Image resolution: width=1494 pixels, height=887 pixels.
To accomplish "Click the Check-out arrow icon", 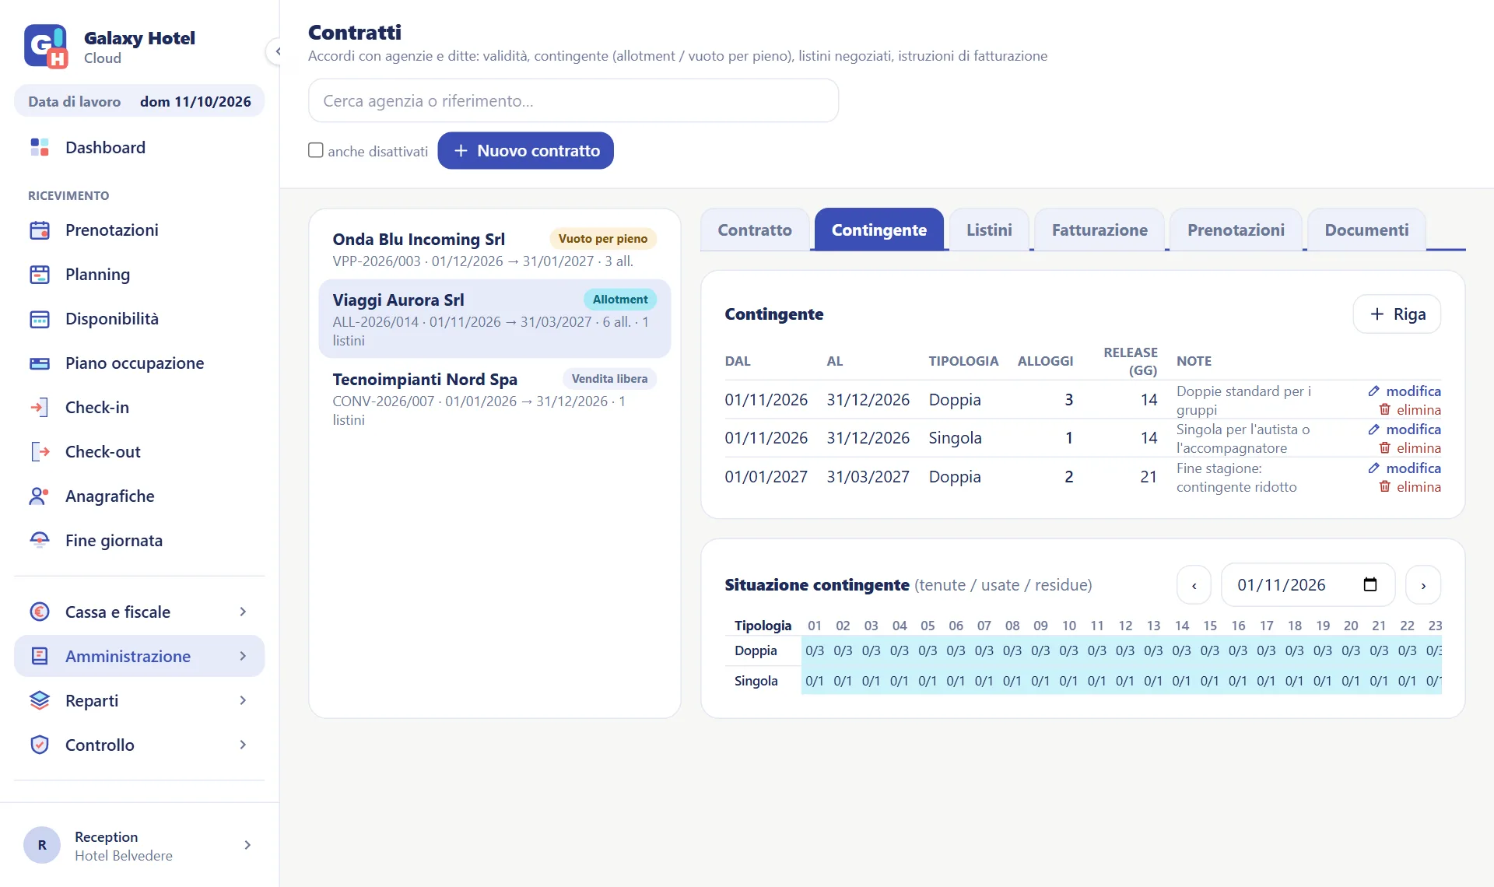I will point(40,451).
